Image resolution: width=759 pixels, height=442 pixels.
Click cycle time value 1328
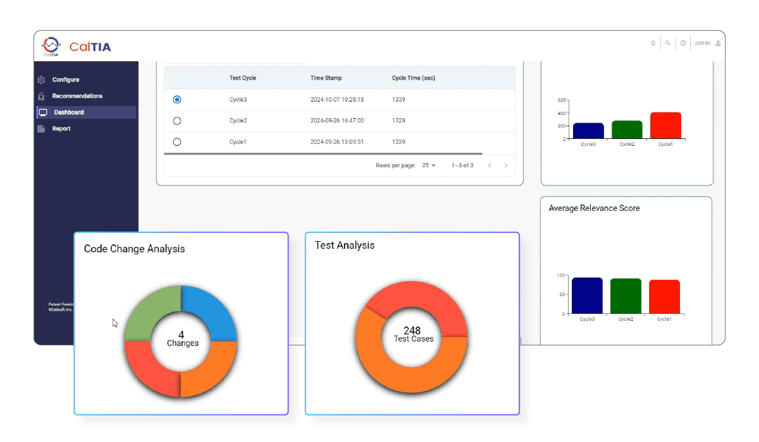398,121
